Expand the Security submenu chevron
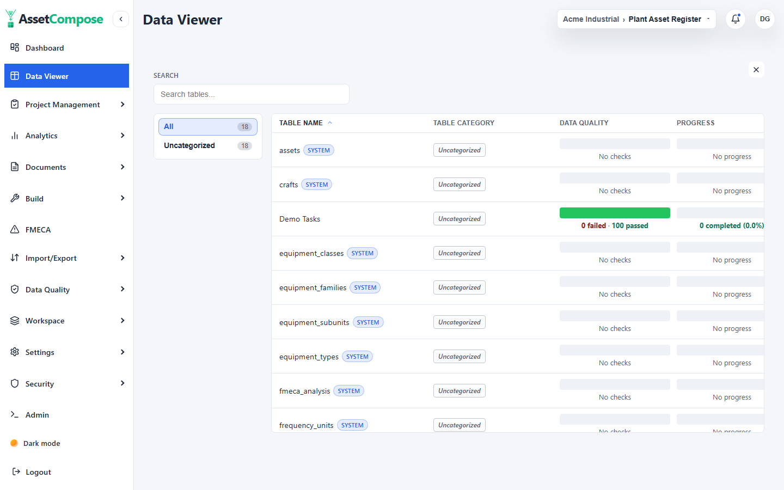784x490 pixels. pyautogui.click(x=122, y=383)
